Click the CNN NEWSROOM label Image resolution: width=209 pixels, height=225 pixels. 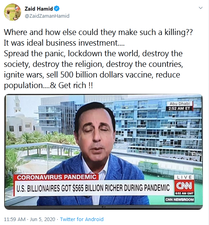pyautogui.click(x=180, y=199)
